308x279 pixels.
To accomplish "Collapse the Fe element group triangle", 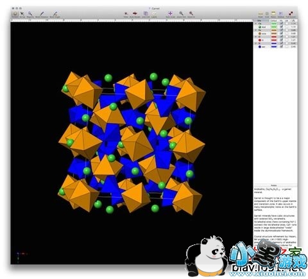I will pyautogui.click(x=255, y=30).
